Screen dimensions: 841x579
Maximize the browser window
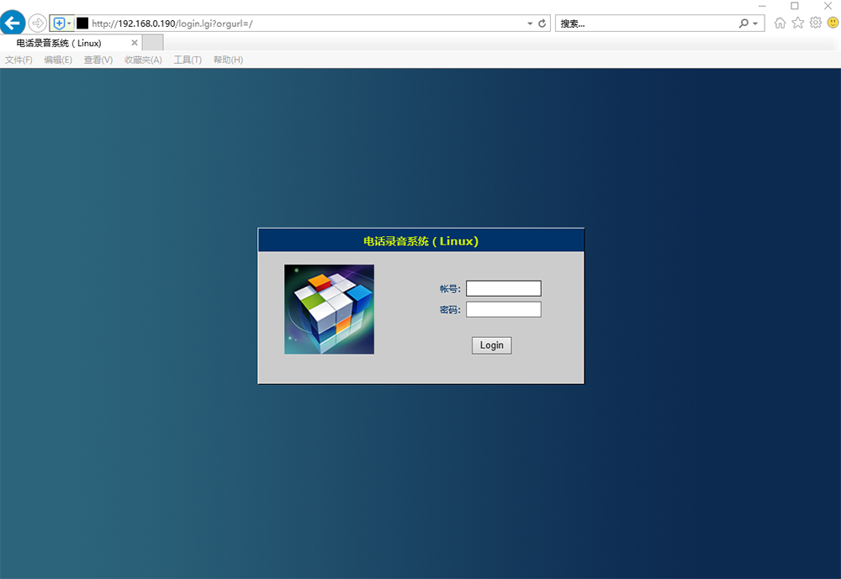tap(795, 6)
